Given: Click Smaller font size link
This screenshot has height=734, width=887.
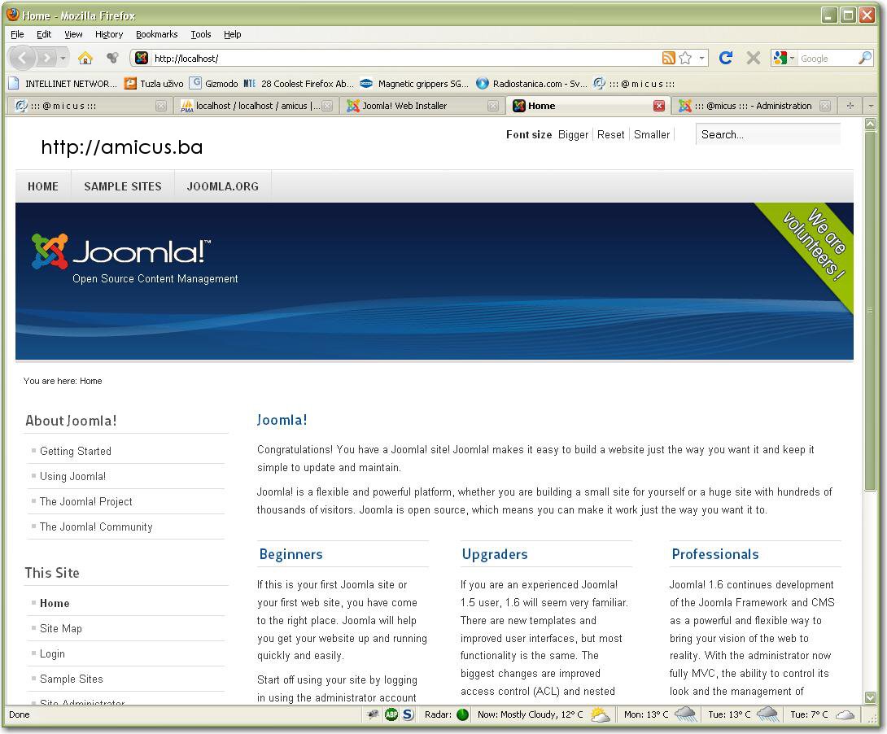Looking at the screenshot, I should click(x=652, y=134).
